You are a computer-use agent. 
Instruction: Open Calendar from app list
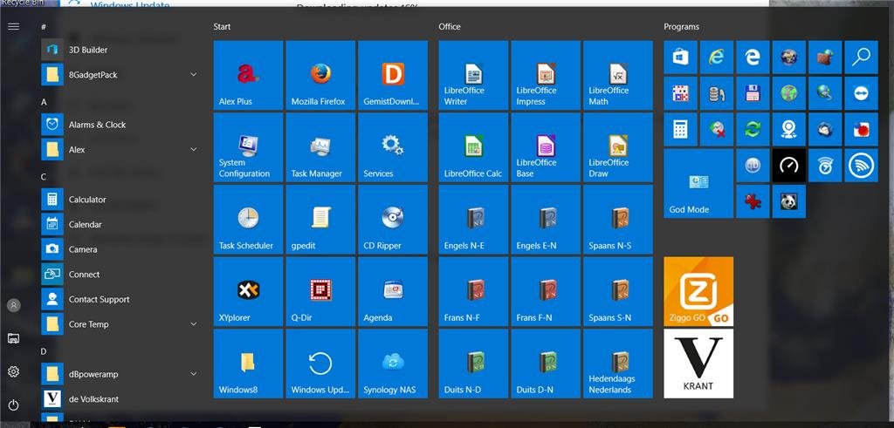pos(120,224)
